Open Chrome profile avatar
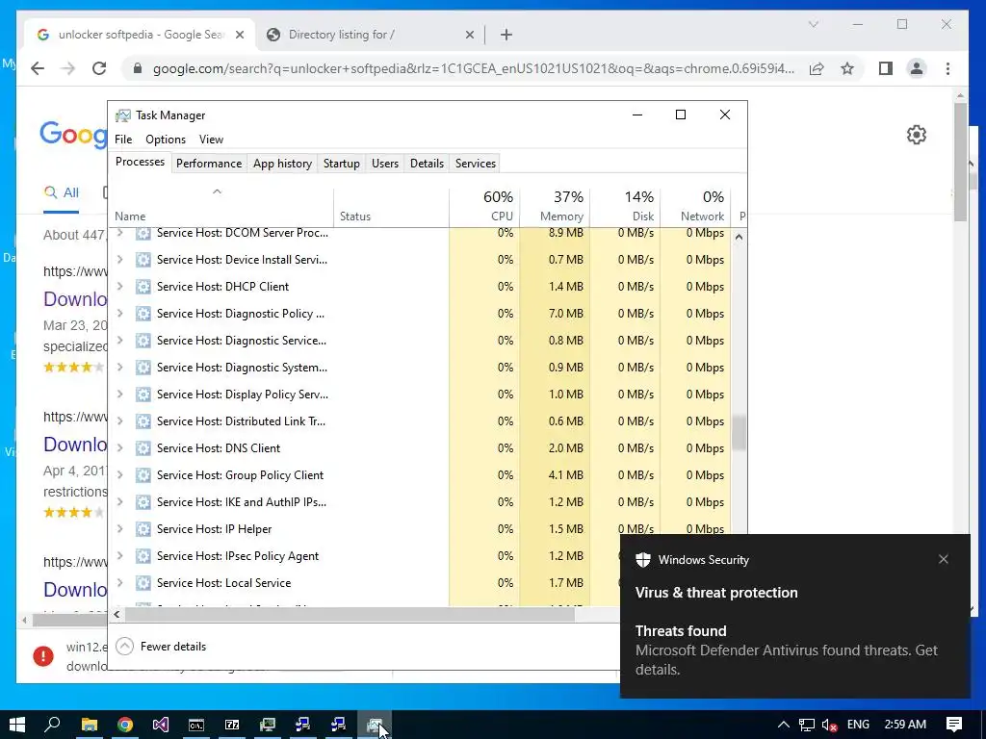The width and height of the screenshot is (986, 739). point(917,68)
